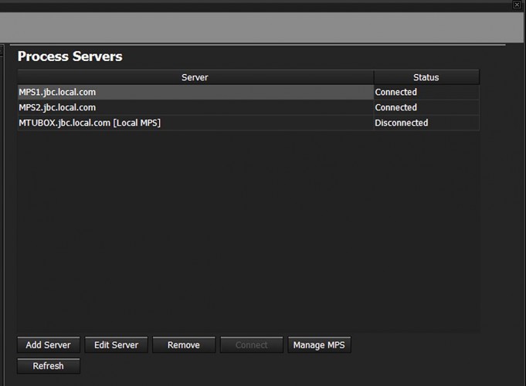Open Manage MPS
Image resolution: width=526 pixels, height=386 pixels.
click(319, 345)
